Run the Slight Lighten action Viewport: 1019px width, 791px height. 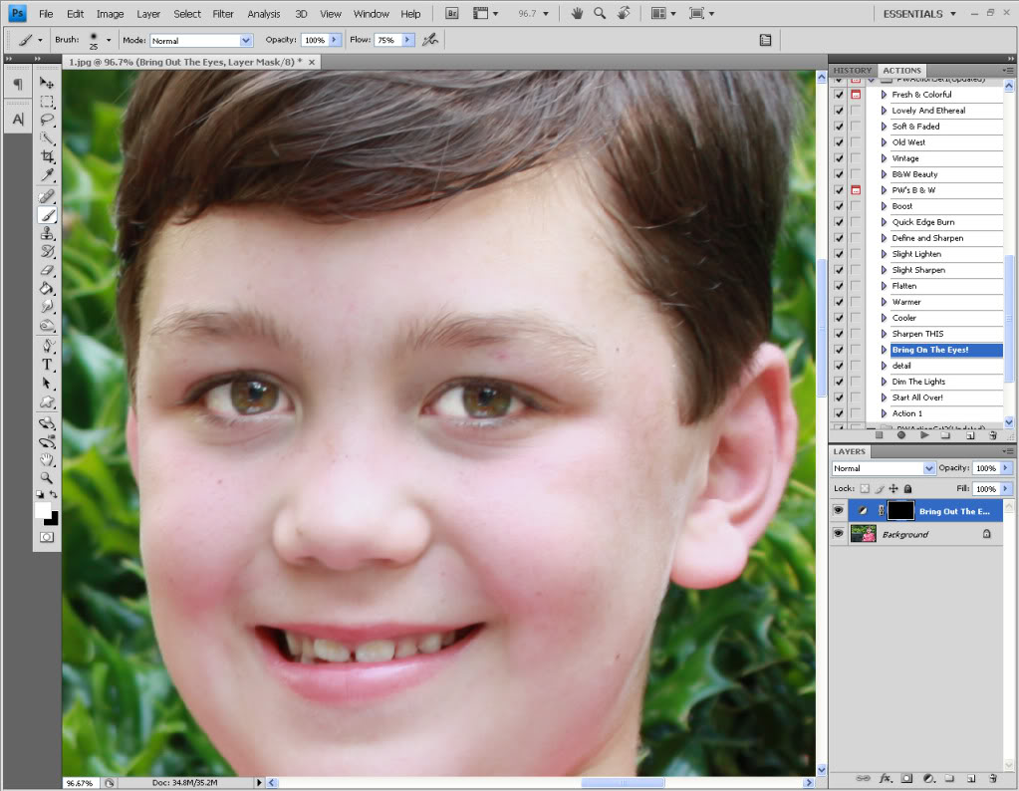(916, 254)
